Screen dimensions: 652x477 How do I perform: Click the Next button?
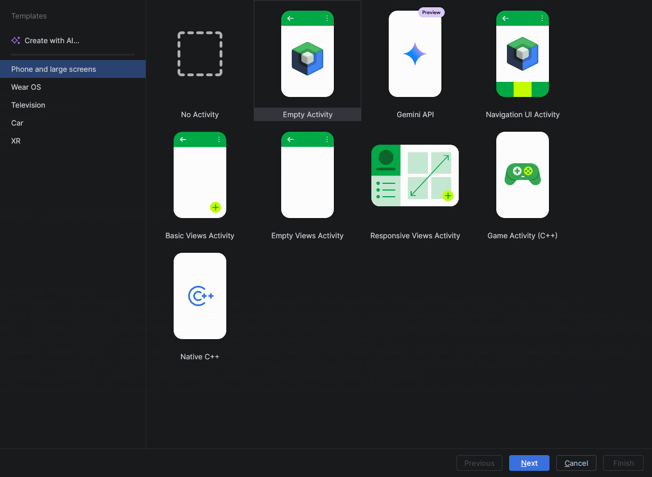click(529, 463)
